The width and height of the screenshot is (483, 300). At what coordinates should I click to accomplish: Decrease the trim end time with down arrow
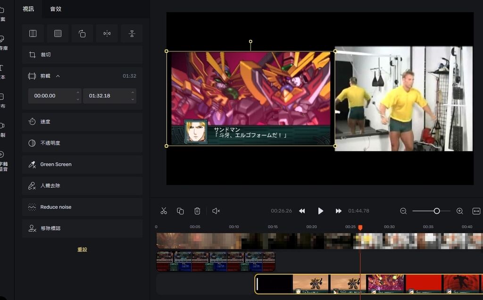coord(133,99)
